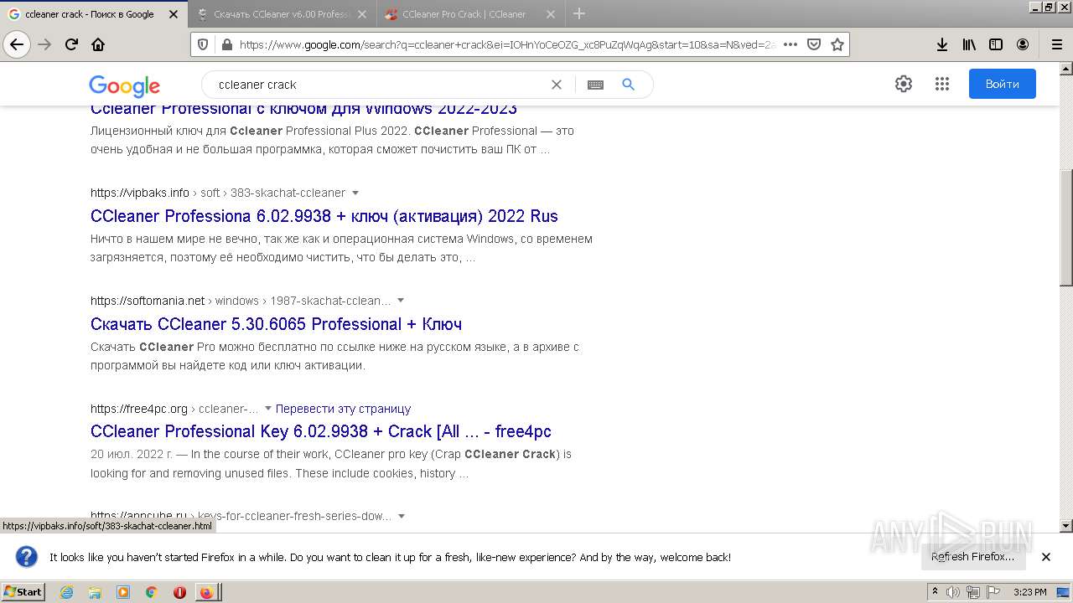Open the Firefox downloads panel

coord(942,44)
